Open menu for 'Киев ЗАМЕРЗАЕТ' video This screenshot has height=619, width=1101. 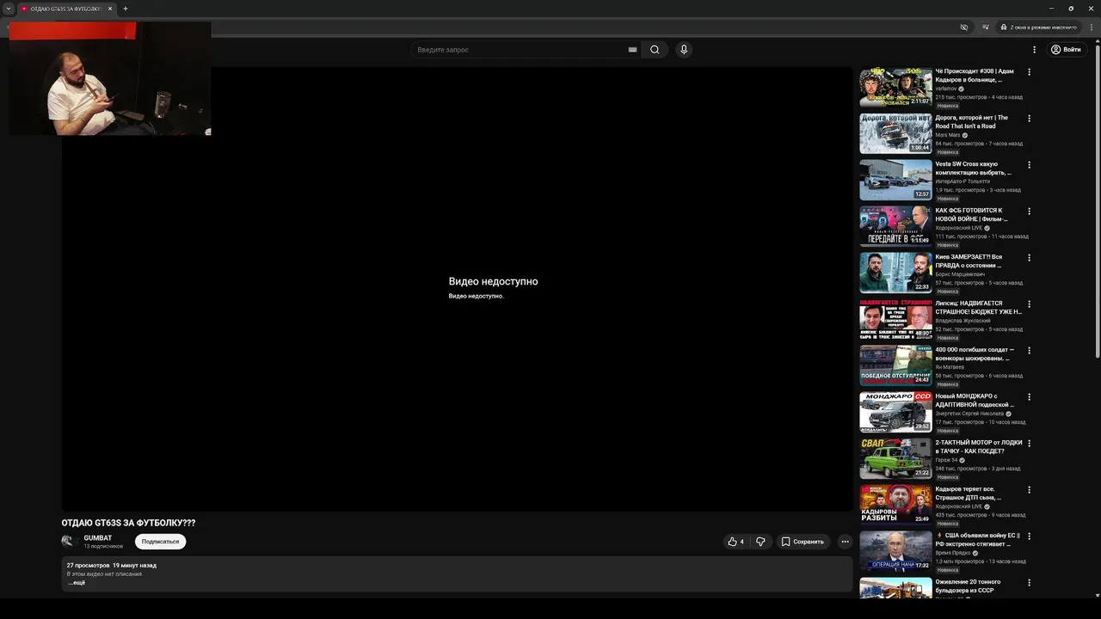click(x=1029, y=258)
